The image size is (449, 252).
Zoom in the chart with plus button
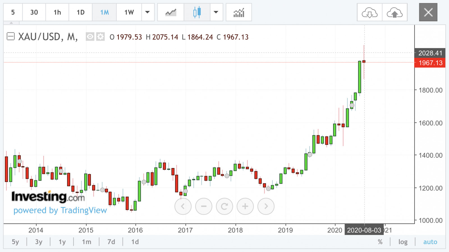pos(245,206)
